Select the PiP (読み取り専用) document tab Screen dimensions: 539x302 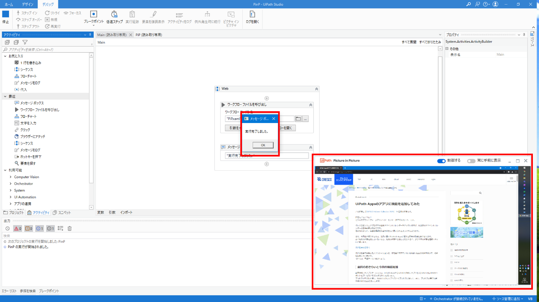(149, 35)
